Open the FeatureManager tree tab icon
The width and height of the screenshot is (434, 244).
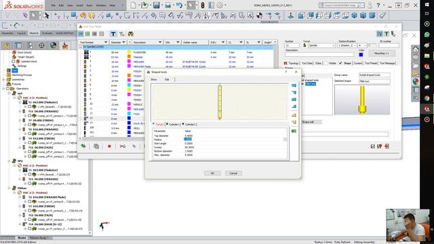pyautogui.click(x=7, y=45)
